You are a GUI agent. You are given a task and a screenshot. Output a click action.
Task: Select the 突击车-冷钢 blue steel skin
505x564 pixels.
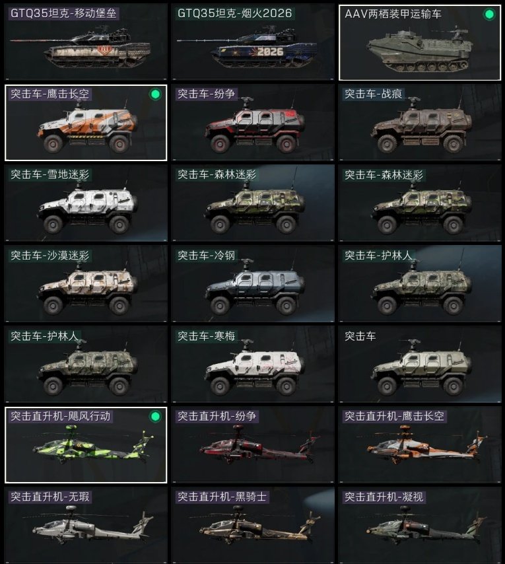tap(253, 284)
